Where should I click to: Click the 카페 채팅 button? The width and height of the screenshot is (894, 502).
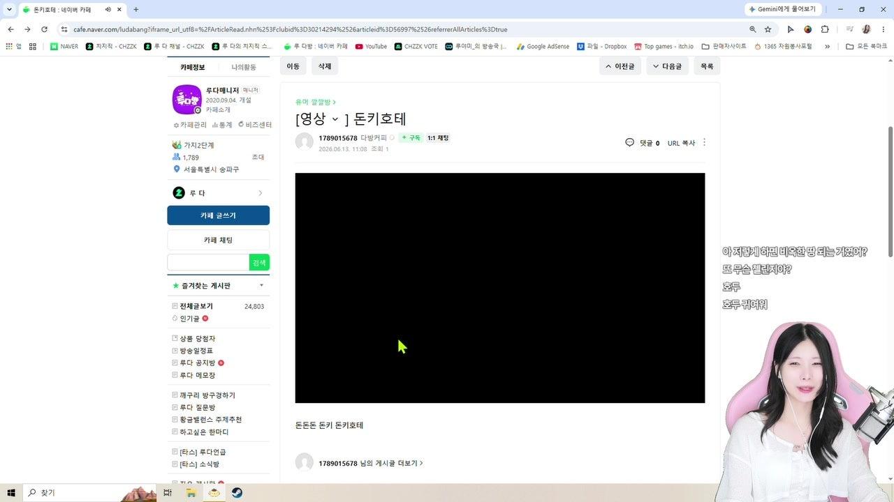point(218,240)
